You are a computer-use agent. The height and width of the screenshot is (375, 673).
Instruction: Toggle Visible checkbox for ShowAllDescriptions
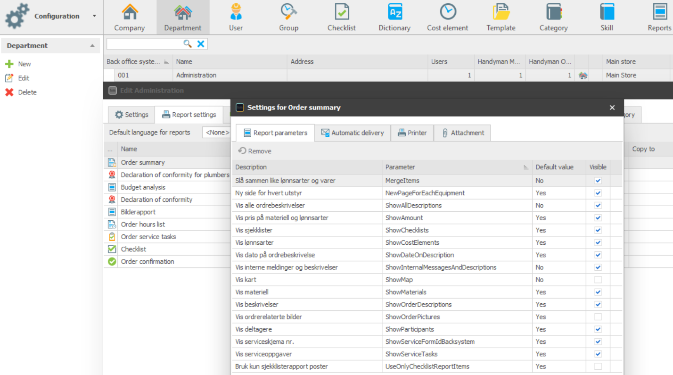coord(598,205)
